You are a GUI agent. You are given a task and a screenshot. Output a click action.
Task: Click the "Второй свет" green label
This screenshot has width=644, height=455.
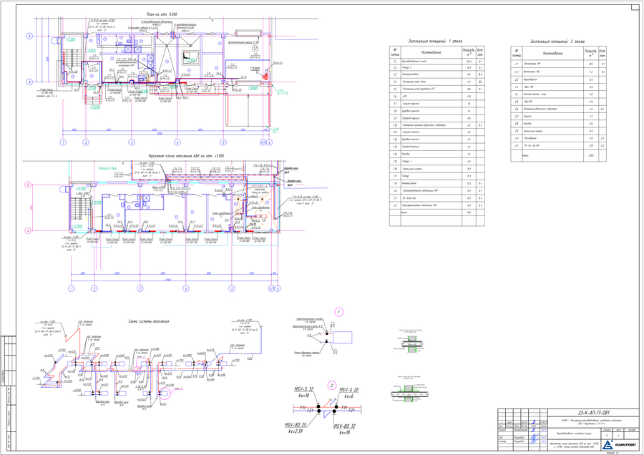click(x=107, y=168)
